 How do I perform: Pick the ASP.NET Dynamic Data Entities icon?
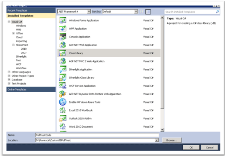click(63, 94)
